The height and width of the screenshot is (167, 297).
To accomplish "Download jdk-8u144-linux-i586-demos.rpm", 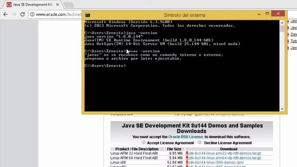I will click(216, 162).
